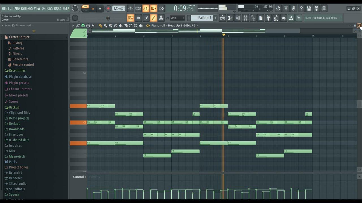This screenshot has width=362, height=203.
Task: Click the red record button
Action: pyautogui.click(x=108, y=8)
